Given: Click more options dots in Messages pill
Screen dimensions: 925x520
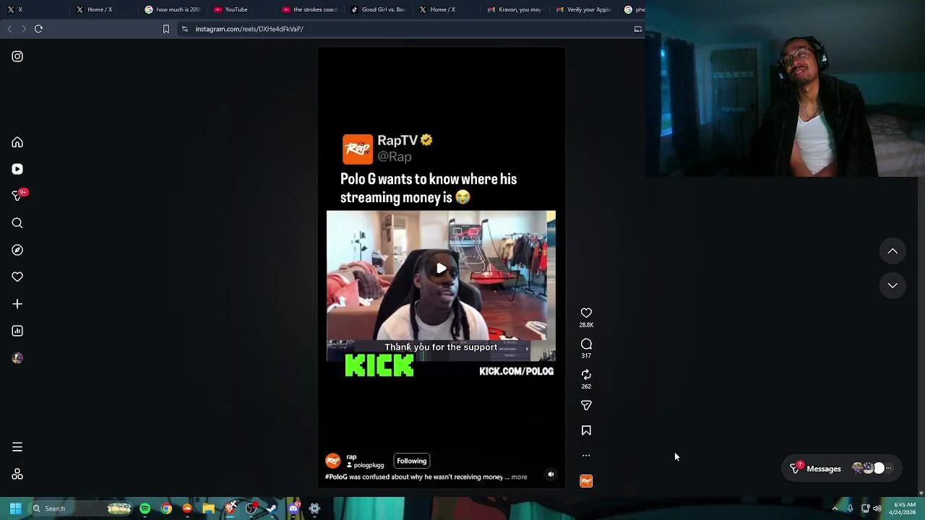Looking at the screenshot, I should pos(889,469).
